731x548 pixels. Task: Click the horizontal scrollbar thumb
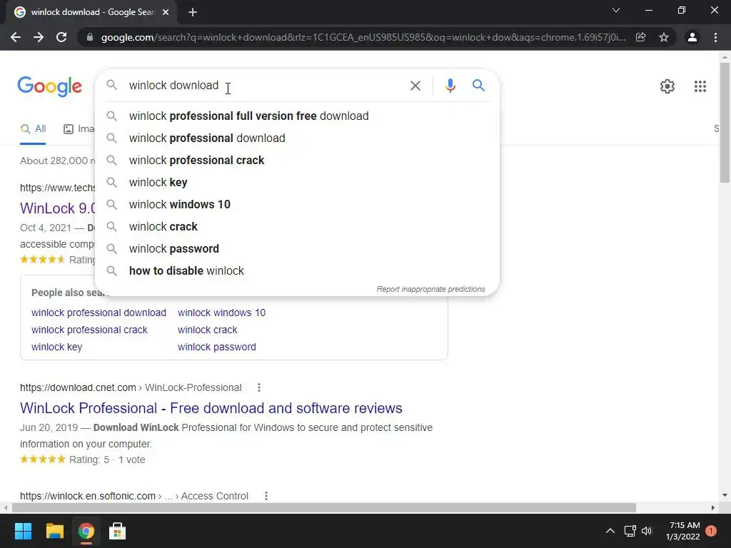click(324, 507)
